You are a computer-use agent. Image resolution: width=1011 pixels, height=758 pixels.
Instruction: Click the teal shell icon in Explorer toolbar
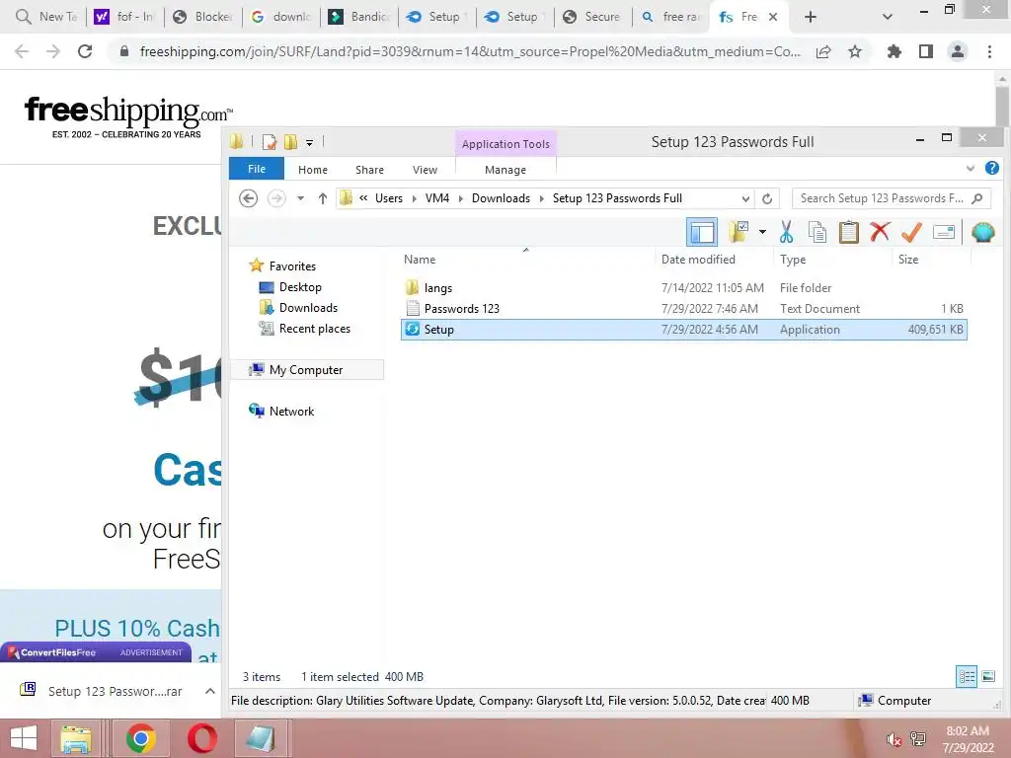coord(982,232)
